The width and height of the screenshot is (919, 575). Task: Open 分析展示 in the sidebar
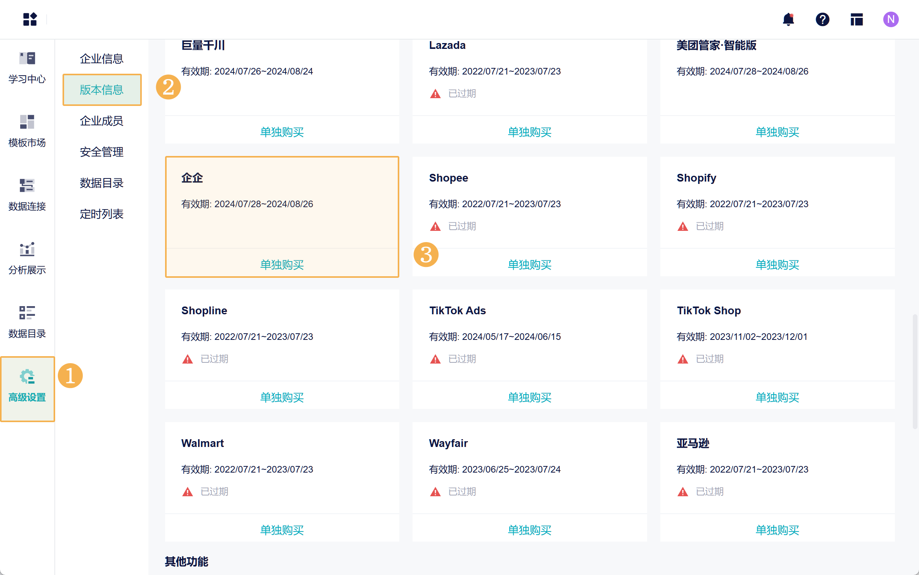coord(27,259)
